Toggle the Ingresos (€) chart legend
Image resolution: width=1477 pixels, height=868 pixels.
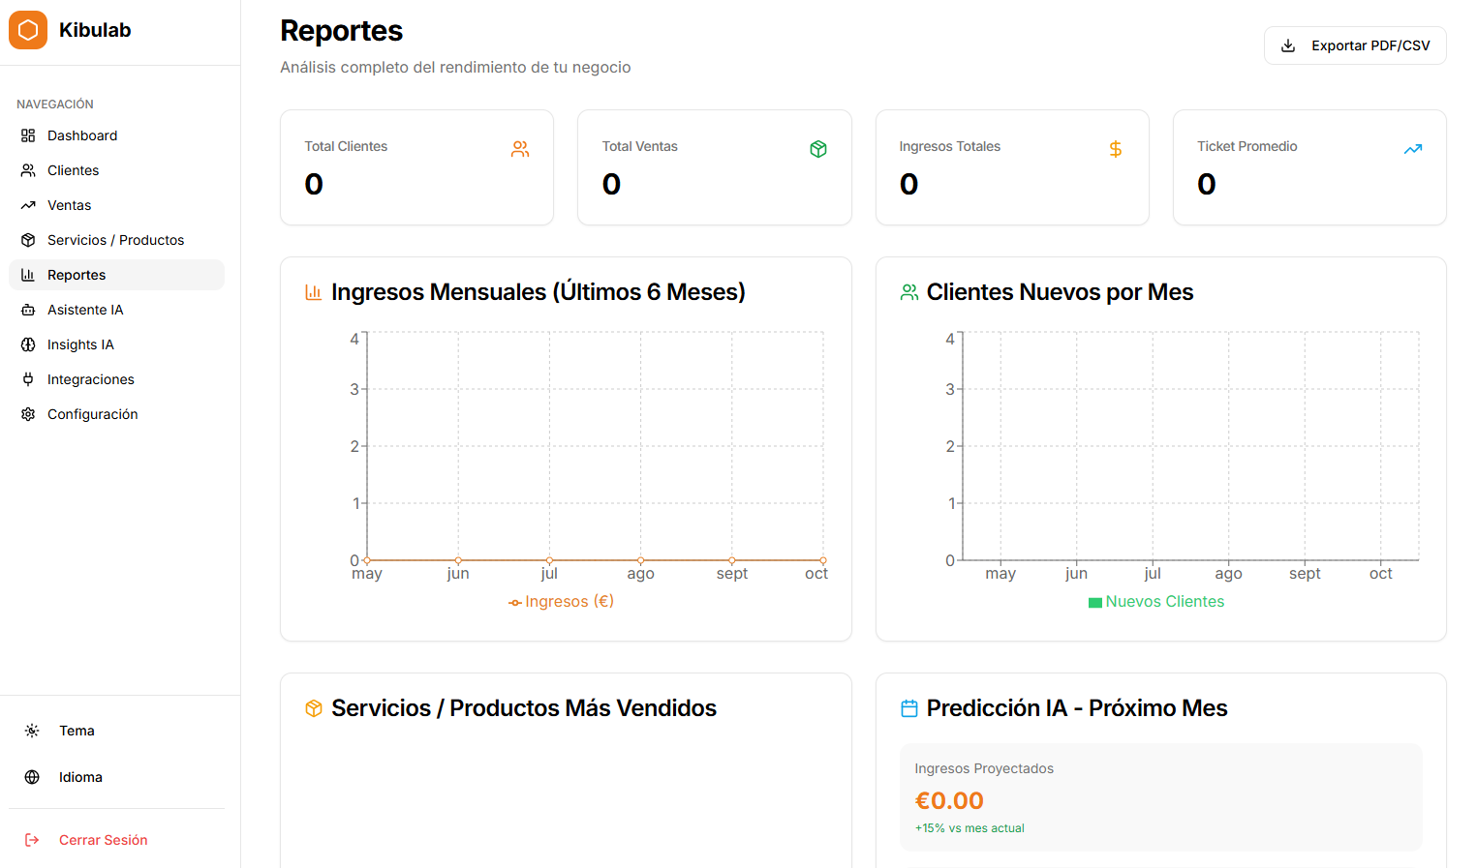562,602
